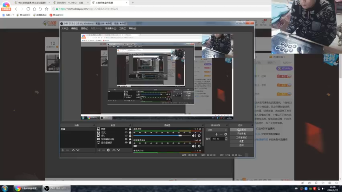Click the Windows Start button

click(x=5, y=188)
